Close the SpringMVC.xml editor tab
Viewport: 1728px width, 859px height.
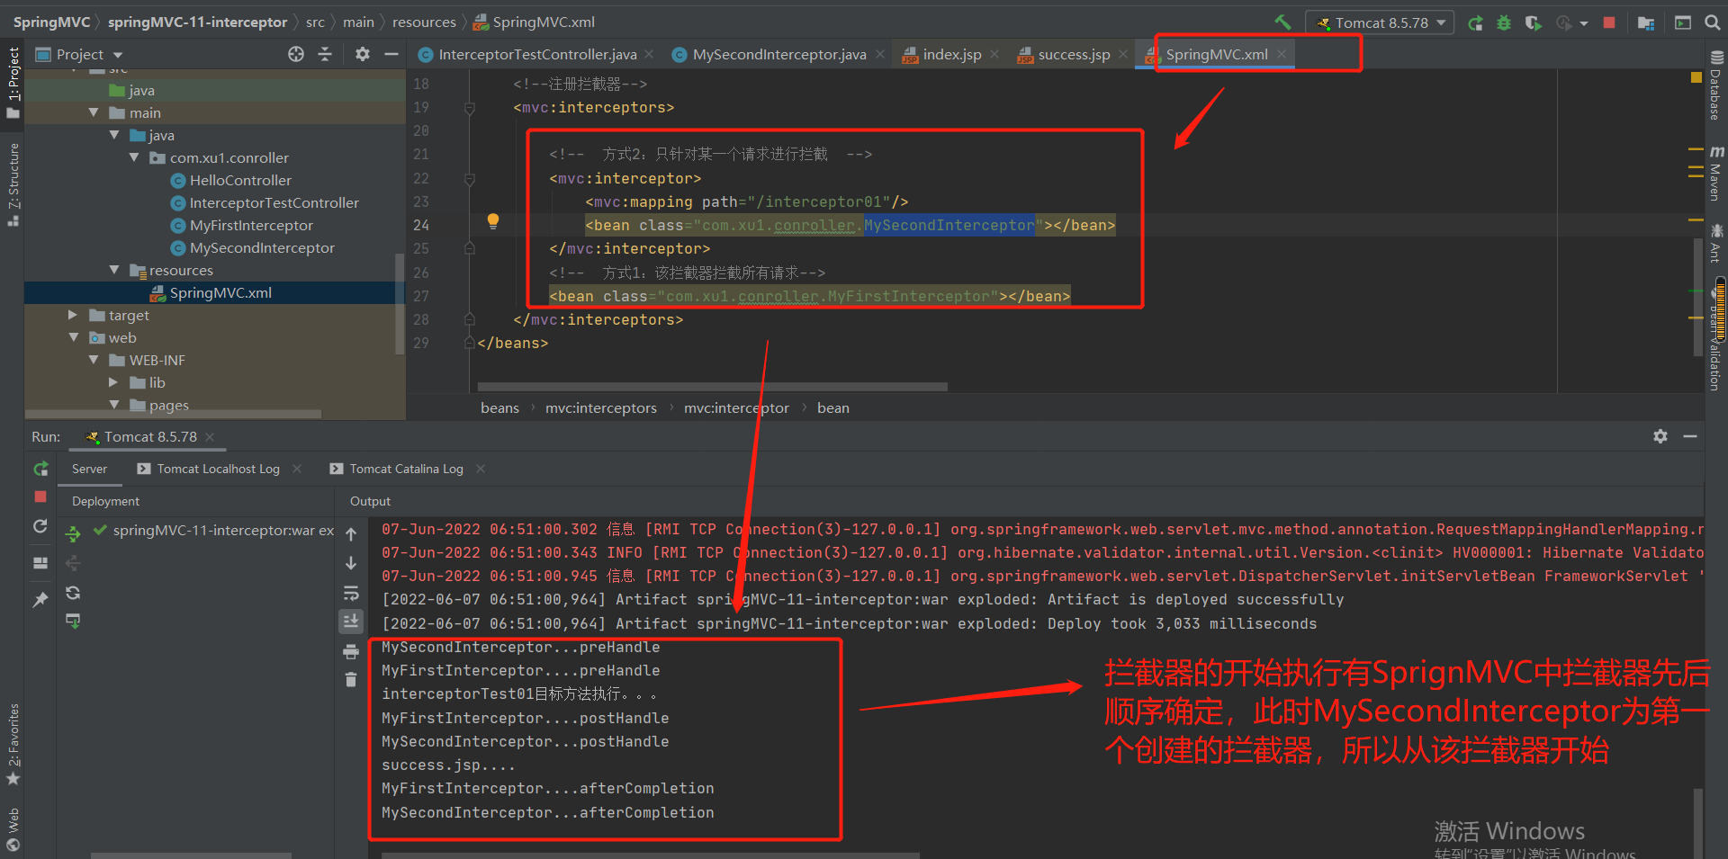(1281, 54)
